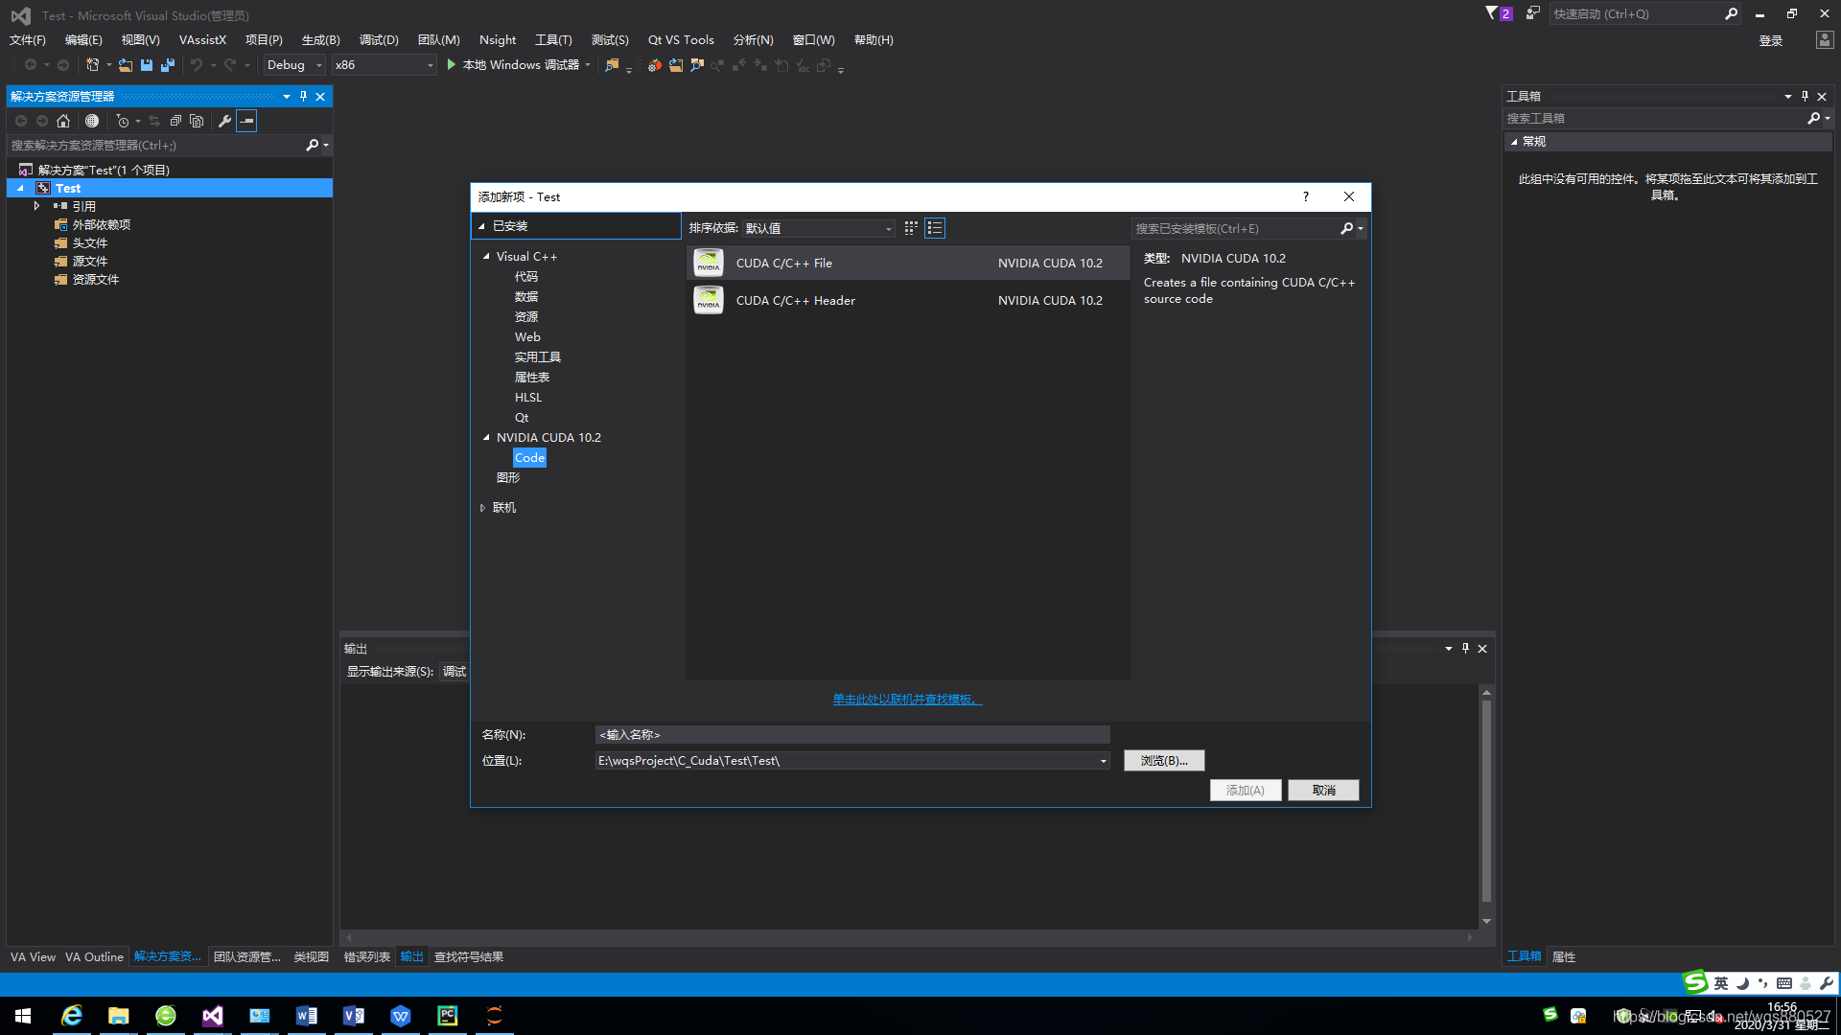Start the local Windows debugger
The image size is (1841, 1035).
point(519,65)
